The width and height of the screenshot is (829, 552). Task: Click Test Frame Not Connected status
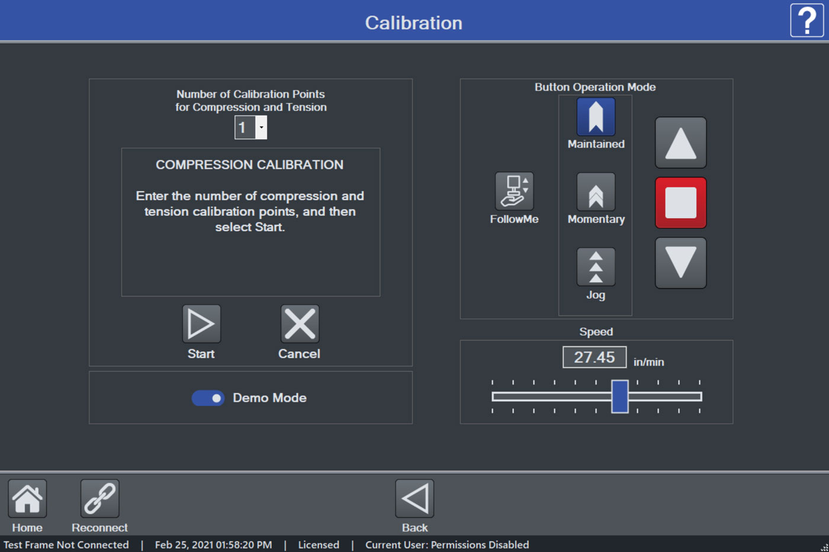[x=66, y=545]
